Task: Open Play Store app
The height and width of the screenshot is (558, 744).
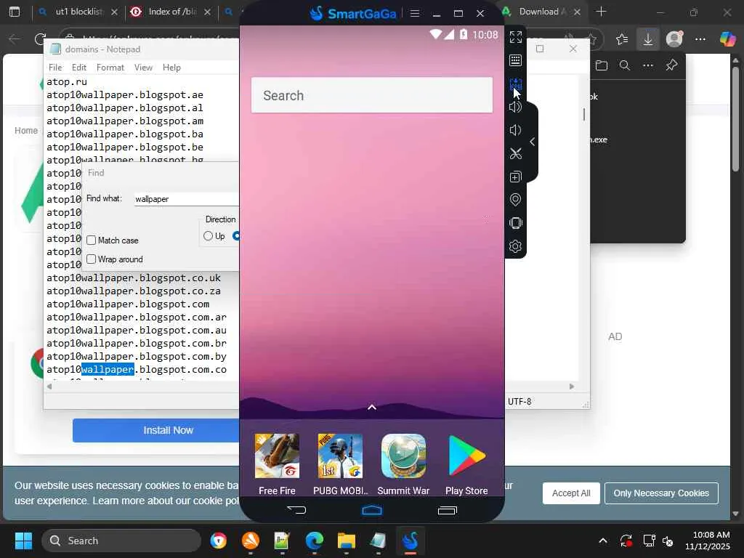Action: [466, 464]
